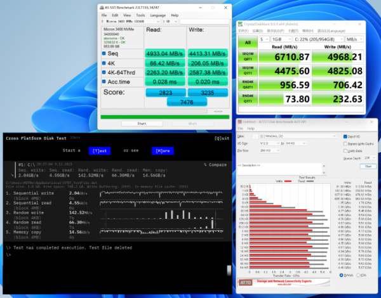Open the Tools menu in AS SSD Benchmark
This screenshot has height=298, width=381.
click(140, 15)
